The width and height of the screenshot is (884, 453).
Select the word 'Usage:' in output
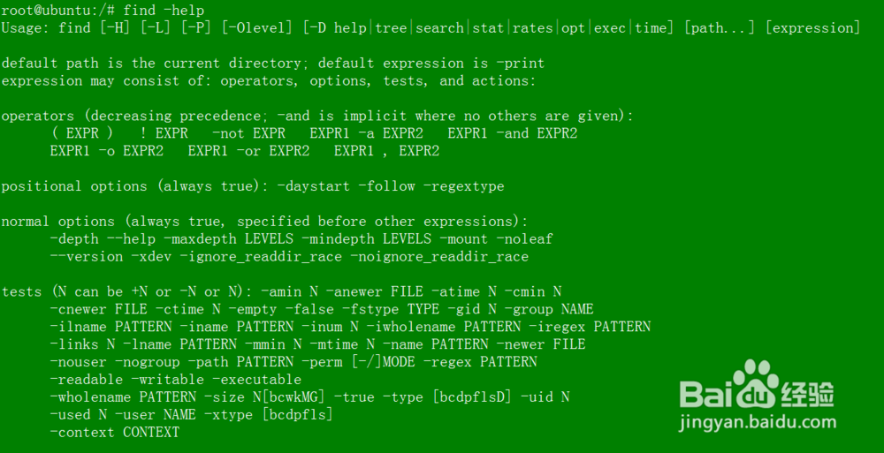pos(26,27)
